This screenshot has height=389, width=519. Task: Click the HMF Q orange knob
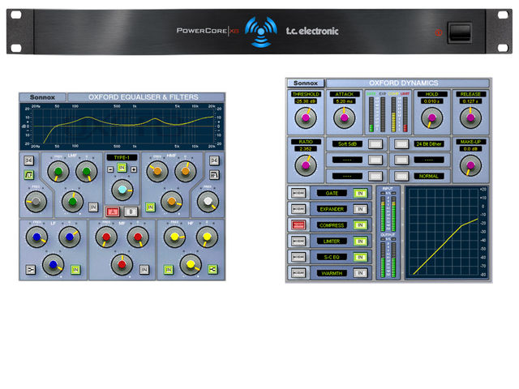click(x=186, y=171)
